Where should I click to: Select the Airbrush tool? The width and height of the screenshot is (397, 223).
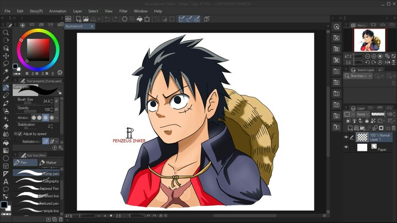pos(6,111)
